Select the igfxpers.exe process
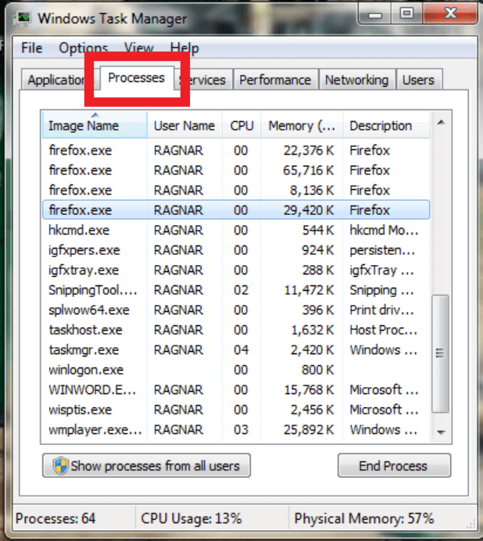Image resolution: width=483 pixels, height=541 pixels. [236, 250]
